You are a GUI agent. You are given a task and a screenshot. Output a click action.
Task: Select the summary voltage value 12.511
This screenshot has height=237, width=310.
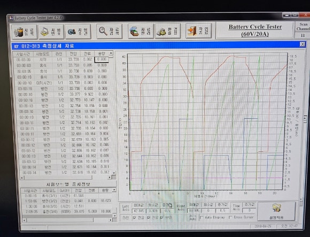[79, 206]
